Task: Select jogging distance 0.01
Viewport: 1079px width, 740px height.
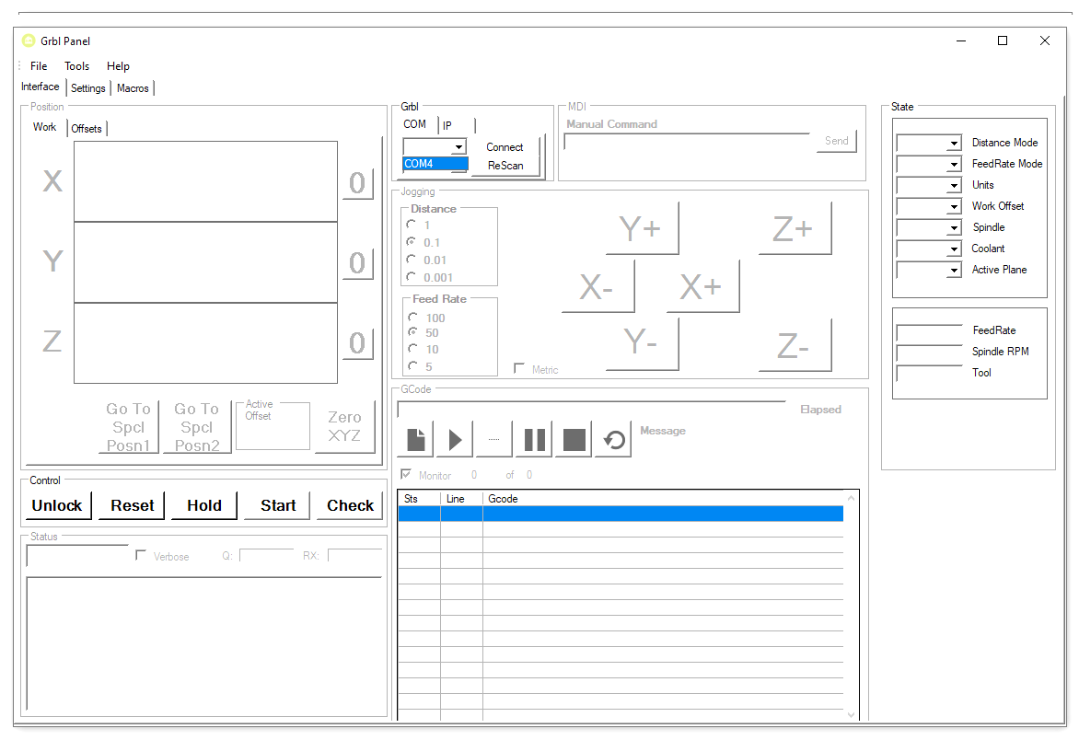Action: pos(411,260)
